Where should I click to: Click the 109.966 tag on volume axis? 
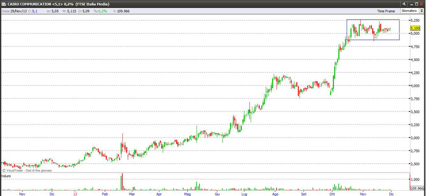pos(417,188)
